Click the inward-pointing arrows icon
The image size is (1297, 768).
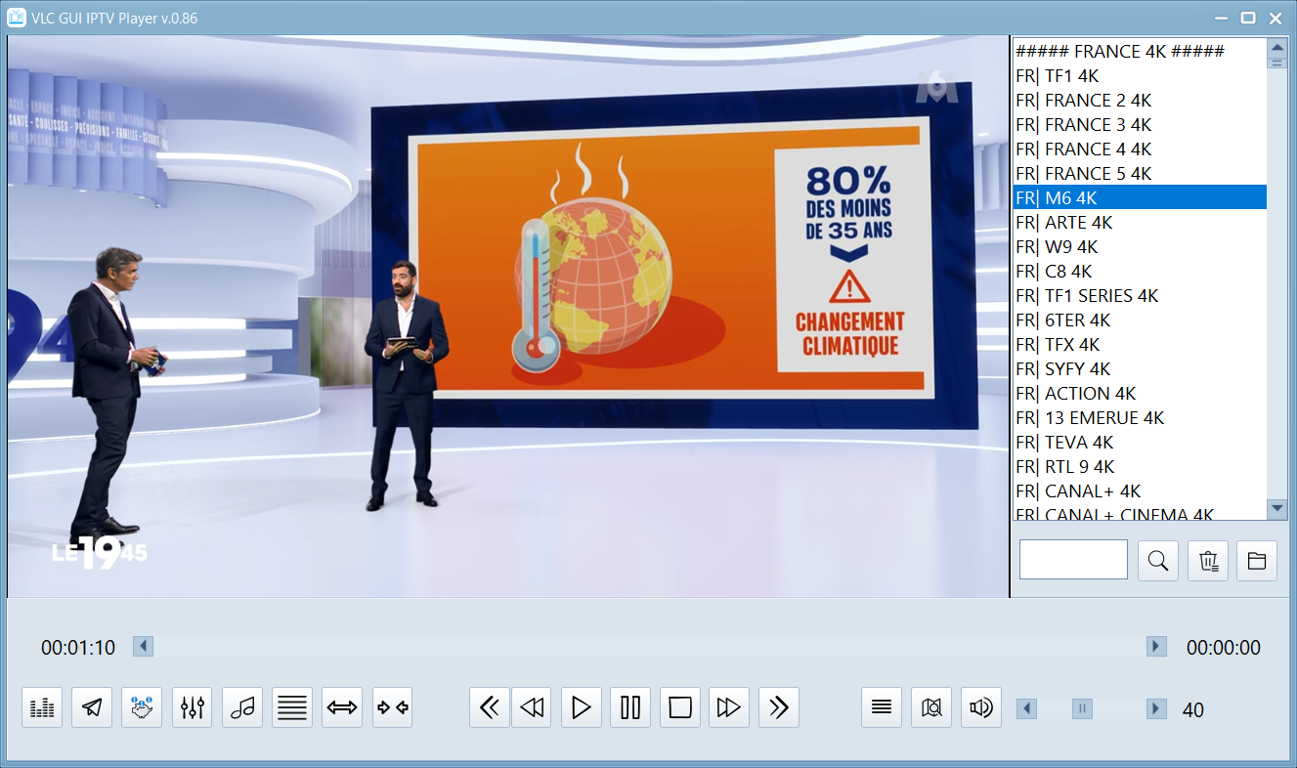click(392, 707)
